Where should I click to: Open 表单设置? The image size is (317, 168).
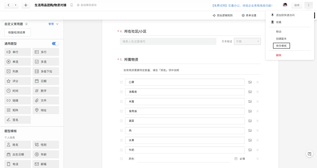pyautogui.click(x=249, y=15)
